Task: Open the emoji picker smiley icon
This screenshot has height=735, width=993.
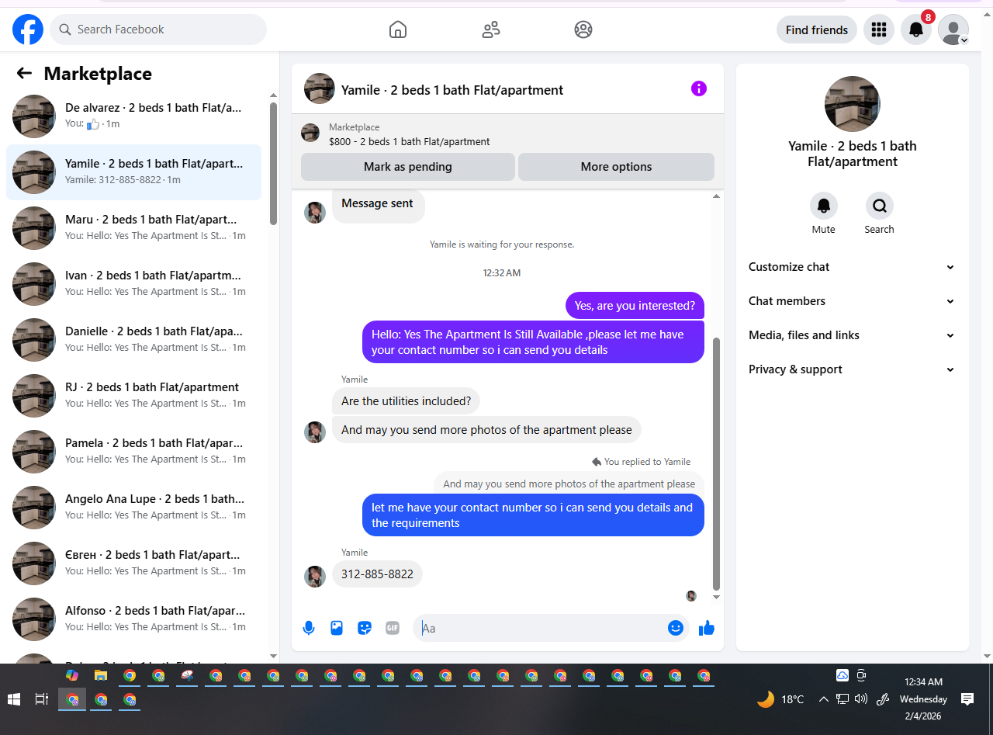Action: pos(676,628)
